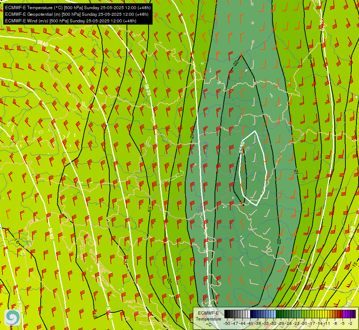The image size is (359, 330).
Task: Click the -15 isotherm label
Action: [355, 265]
